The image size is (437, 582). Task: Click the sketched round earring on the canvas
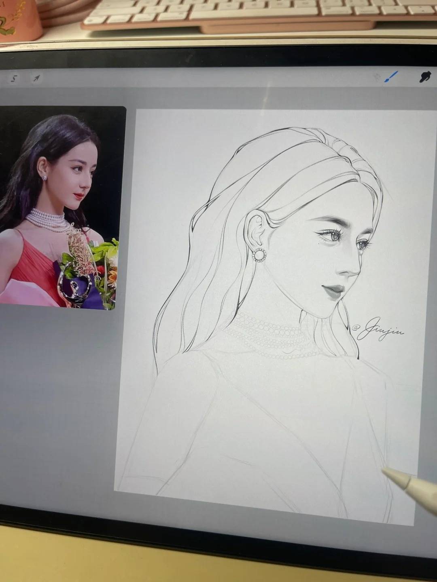pyautogui.click(x=259, y=255)
